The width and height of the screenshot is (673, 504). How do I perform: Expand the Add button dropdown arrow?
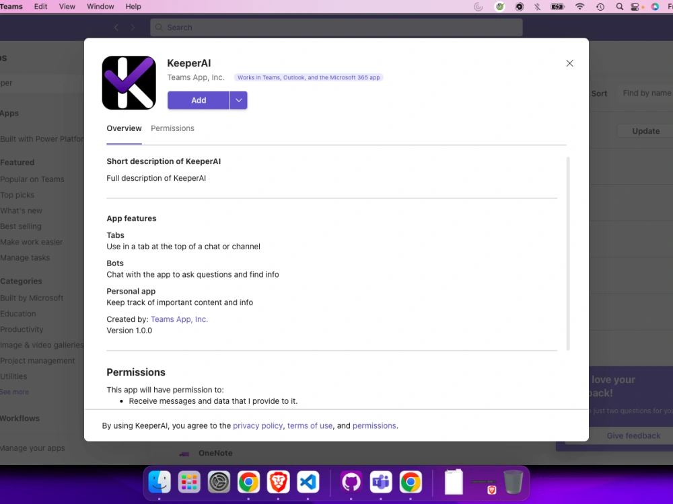[x=239, y=100]
